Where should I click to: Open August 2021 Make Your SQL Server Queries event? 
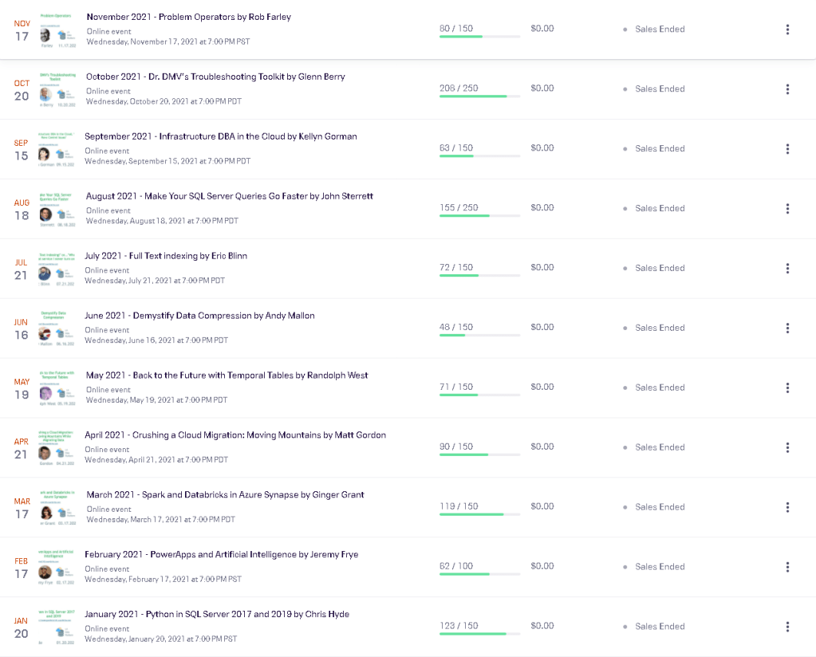coord(230,196)
